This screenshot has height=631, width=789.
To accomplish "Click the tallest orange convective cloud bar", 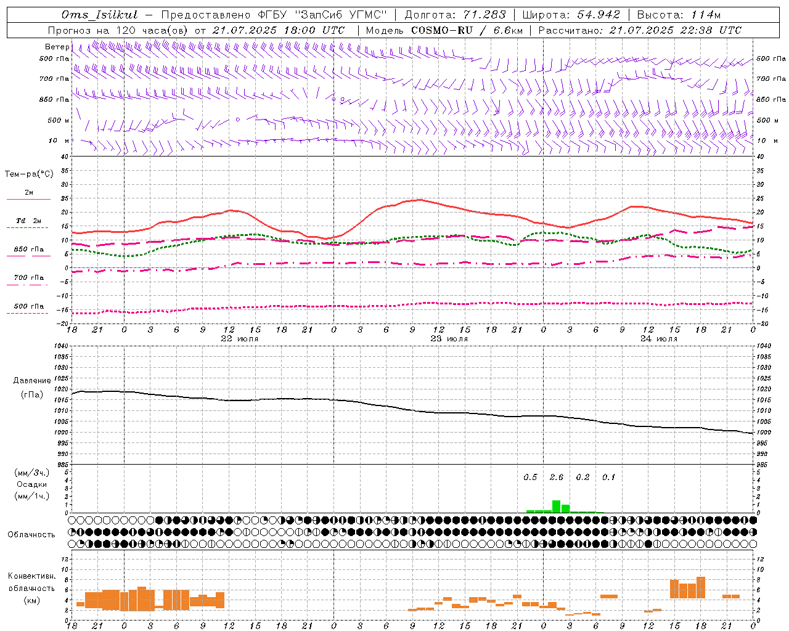I will pyautogui.click(x=701, y=587).
